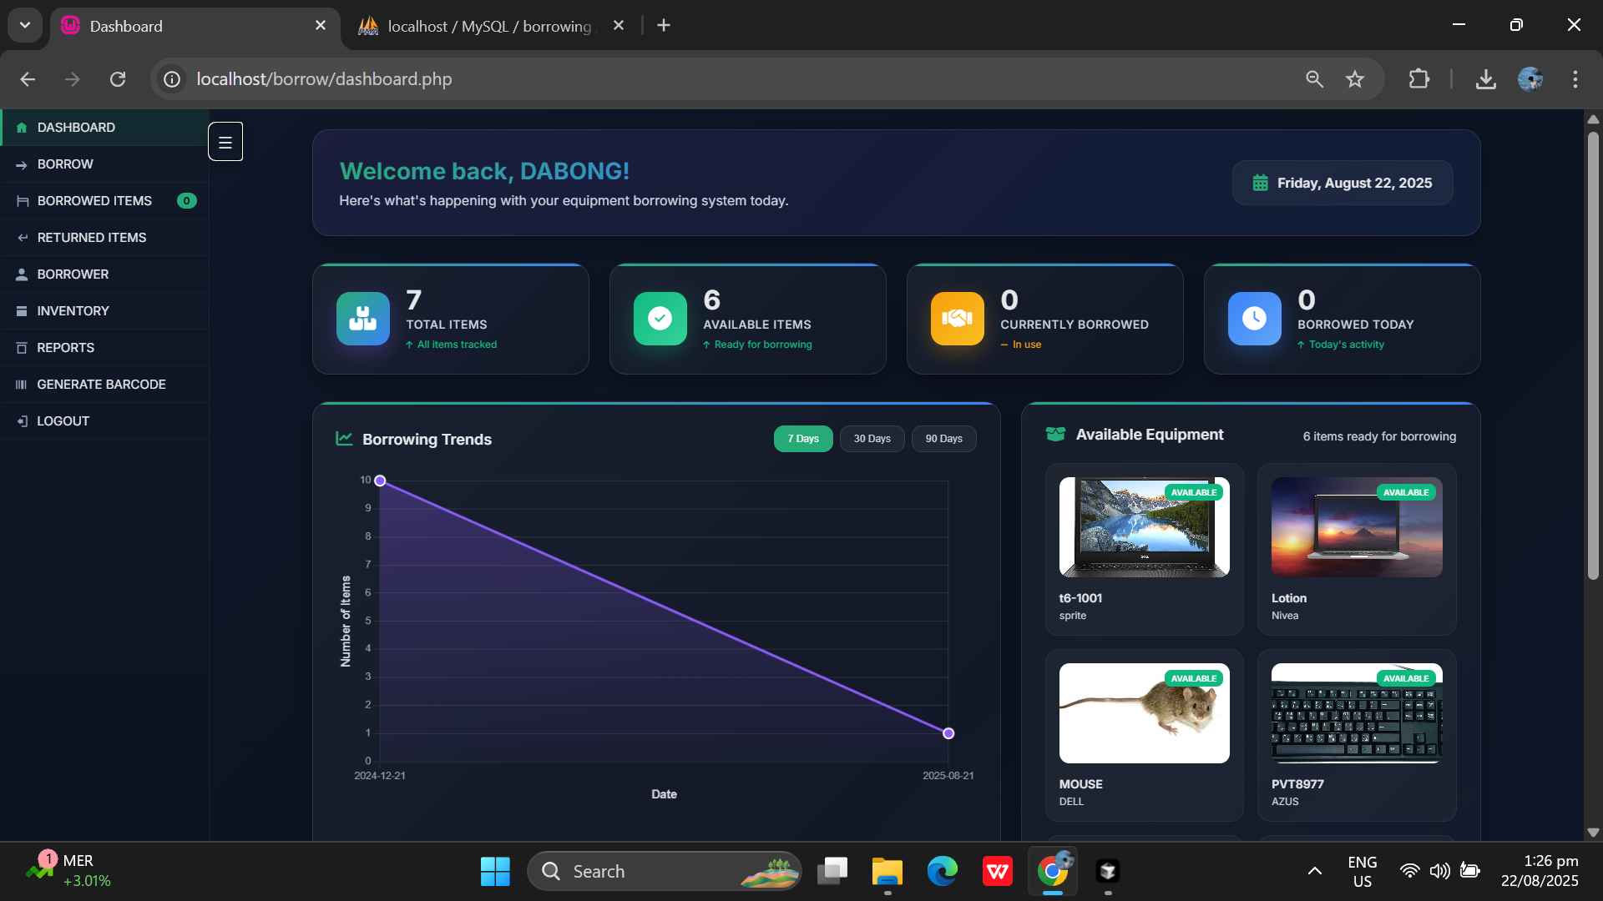This screenshot has height=901, width=1603.
Task: Click the Borrowed Today clock icon
Action: pyautogui.click(x=1254, y=318)
